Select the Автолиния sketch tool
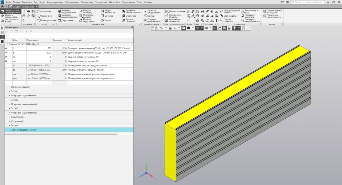 pos(44,12)
